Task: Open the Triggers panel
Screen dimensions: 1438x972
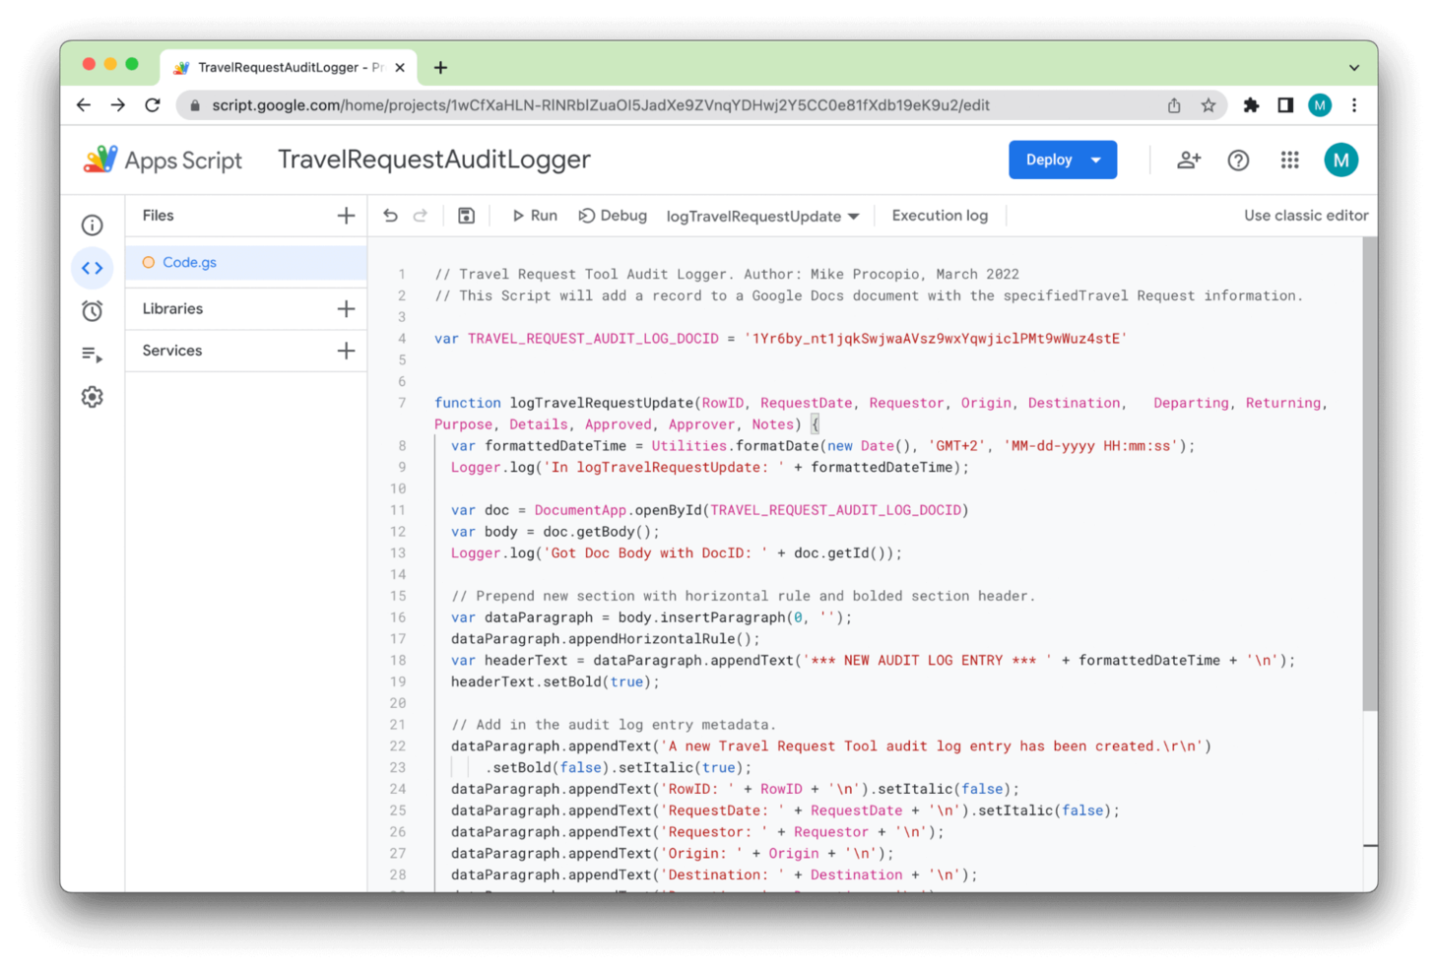Action: 92,310
